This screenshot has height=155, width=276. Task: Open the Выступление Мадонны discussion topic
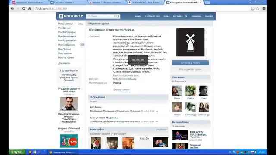coord(104,118)
